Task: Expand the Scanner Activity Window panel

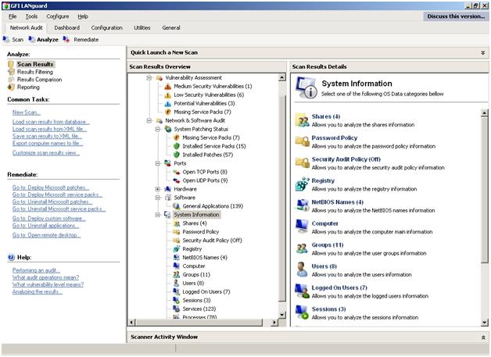Action: 483,337
